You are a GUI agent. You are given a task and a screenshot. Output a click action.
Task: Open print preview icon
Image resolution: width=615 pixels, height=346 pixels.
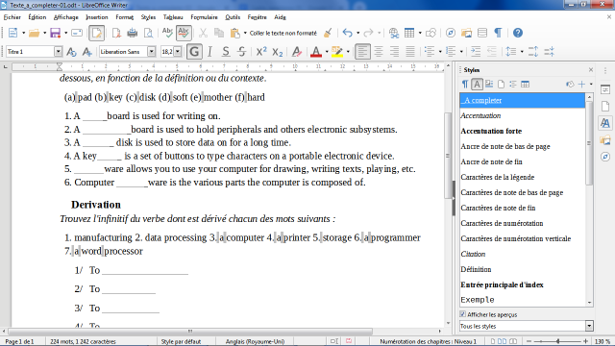148,33
